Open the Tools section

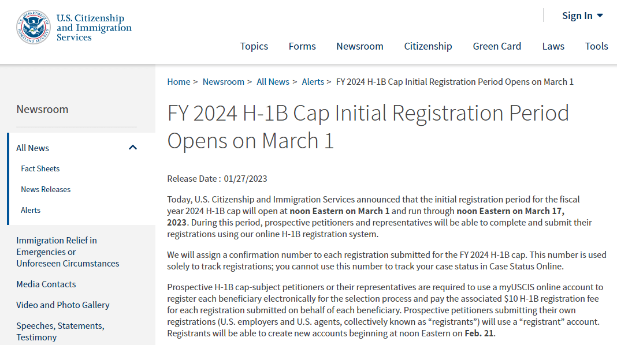[x=596, y=46]
